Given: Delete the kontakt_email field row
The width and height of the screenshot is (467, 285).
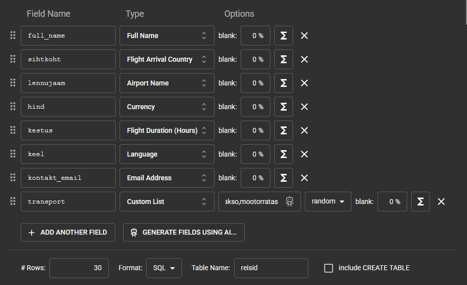Looking at the screenshot, I should 304,178.
